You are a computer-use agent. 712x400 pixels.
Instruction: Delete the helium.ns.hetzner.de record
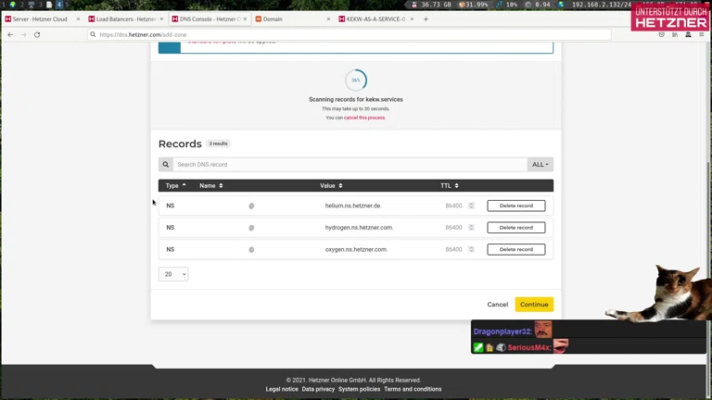(515, 206)
